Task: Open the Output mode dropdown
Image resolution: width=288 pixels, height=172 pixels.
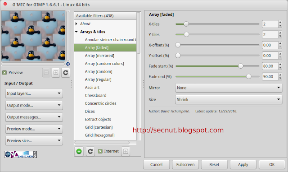Action: (34, 105)
